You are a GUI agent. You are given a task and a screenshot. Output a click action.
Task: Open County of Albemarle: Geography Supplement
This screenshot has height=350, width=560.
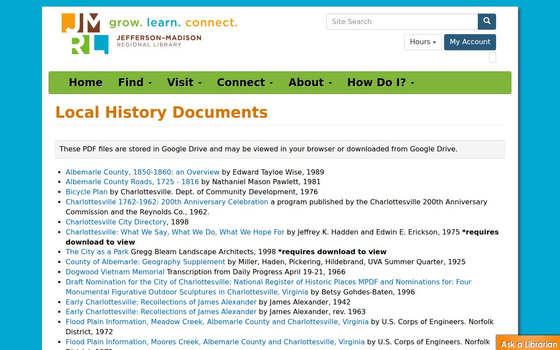145,262
